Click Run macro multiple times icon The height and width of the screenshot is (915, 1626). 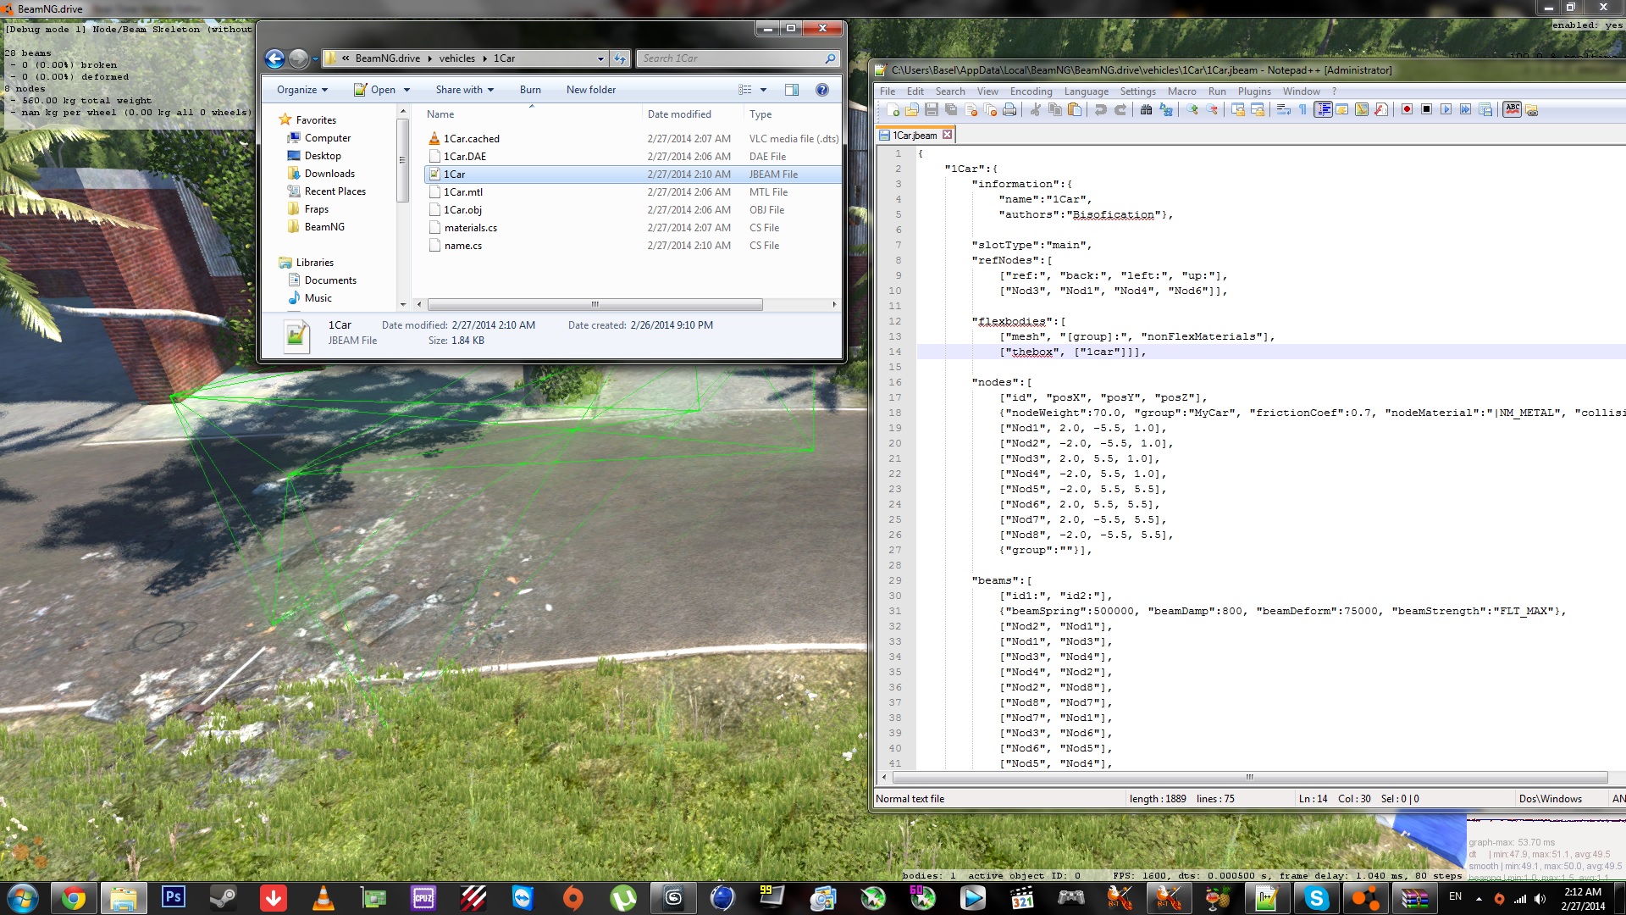(x=1465, y=110)
